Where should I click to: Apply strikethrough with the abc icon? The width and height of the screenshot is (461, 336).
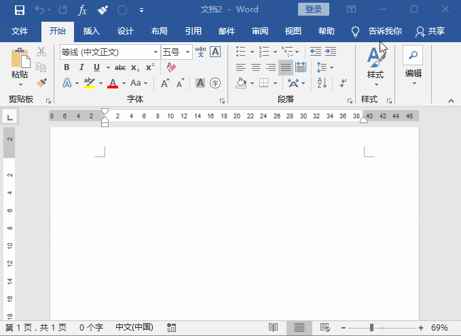120,67
